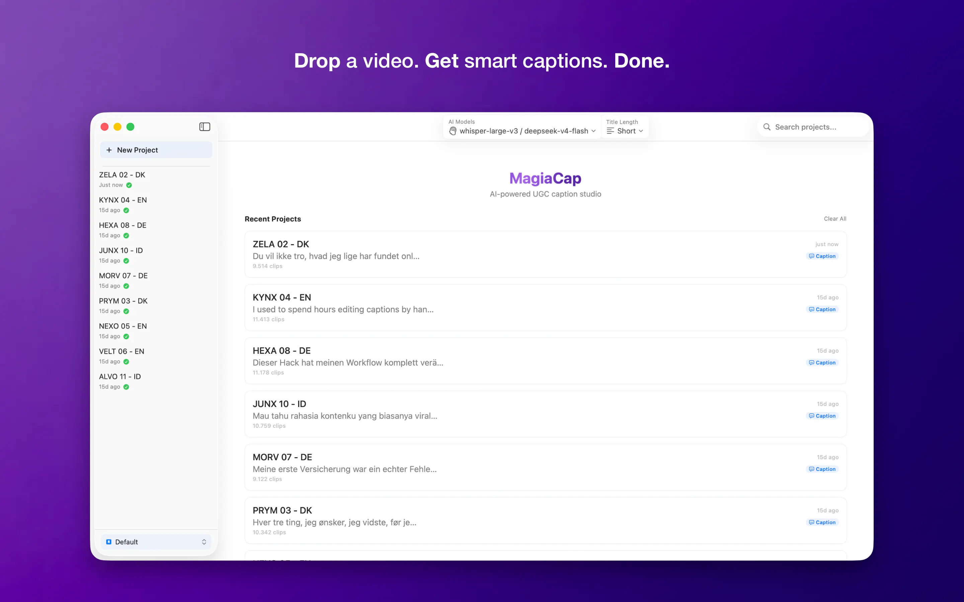Viewport: 964px width, 602px height.
Task: Click the blue Default workspace icon
Action: click(x=109, y=542)
